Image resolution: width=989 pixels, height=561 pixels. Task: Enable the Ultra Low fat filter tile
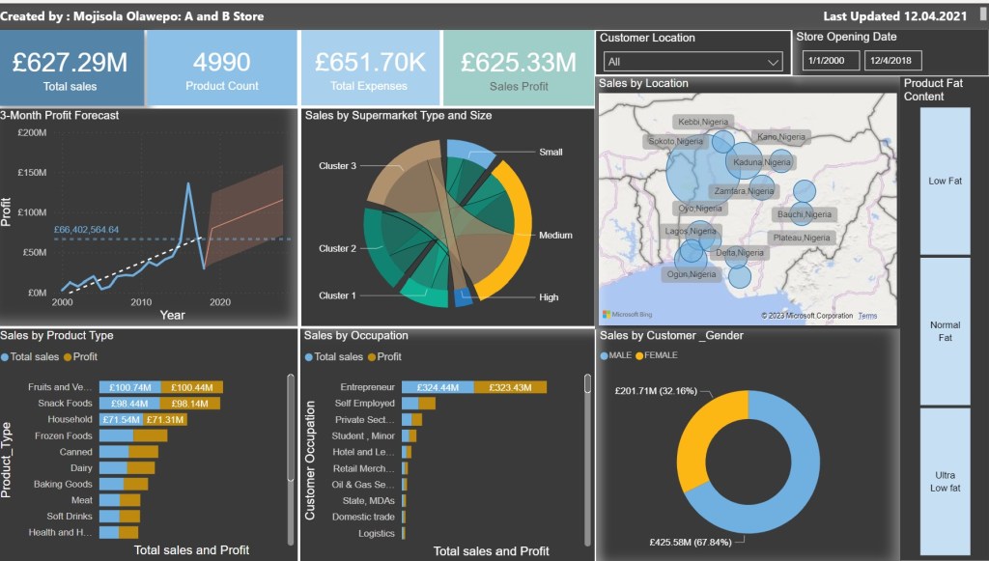coord(944,482)
